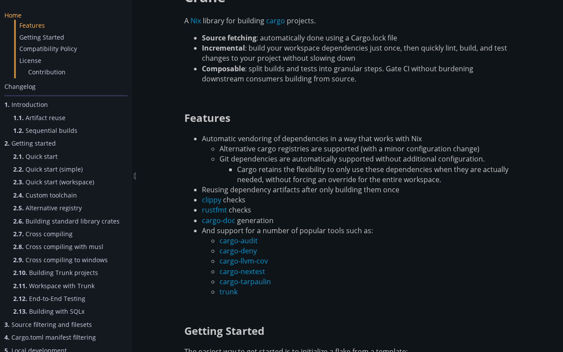
Task: Follow the clippy link
Action: point(212,200)
